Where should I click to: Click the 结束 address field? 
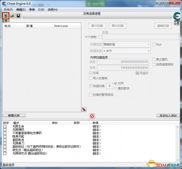(x=123, y=68)
